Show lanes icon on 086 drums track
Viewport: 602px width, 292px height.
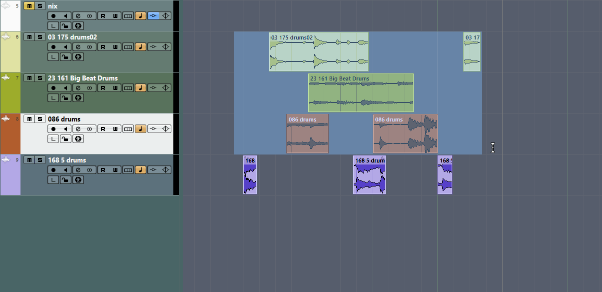click(128, 129)
